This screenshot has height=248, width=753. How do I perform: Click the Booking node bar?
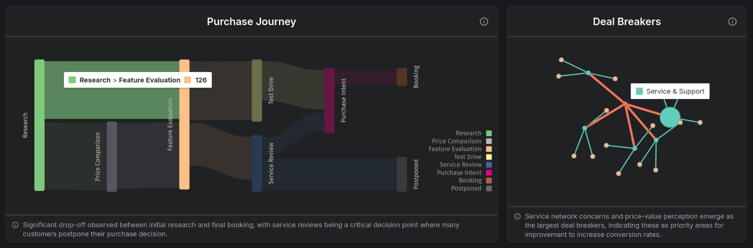[402, 76]
